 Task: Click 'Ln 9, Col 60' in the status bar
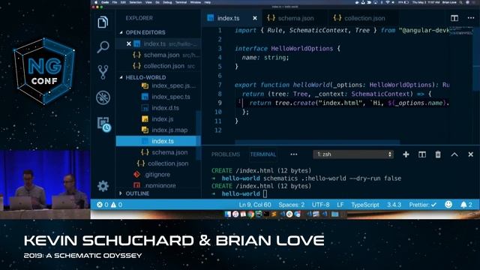pos(255,205)
